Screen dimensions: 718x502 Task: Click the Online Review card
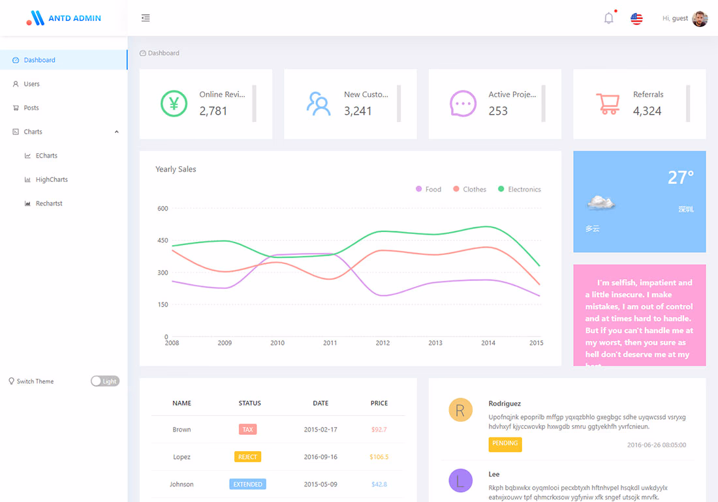tap(206, 104)
